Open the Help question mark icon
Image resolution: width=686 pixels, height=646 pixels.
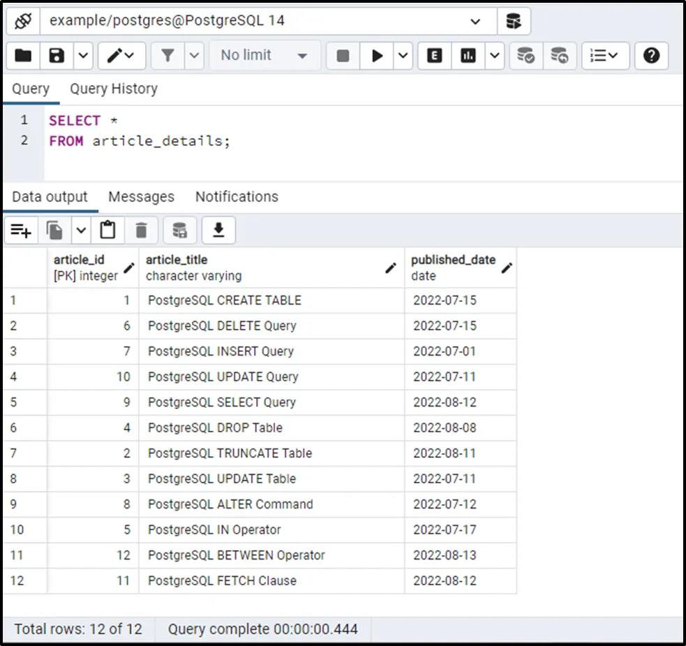[651, 56]
